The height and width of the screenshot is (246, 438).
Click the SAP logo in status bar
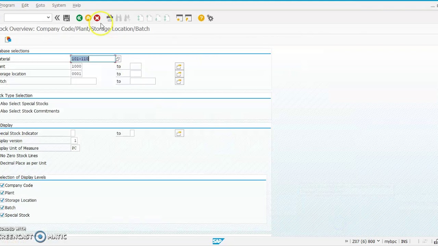coord(218,241)
